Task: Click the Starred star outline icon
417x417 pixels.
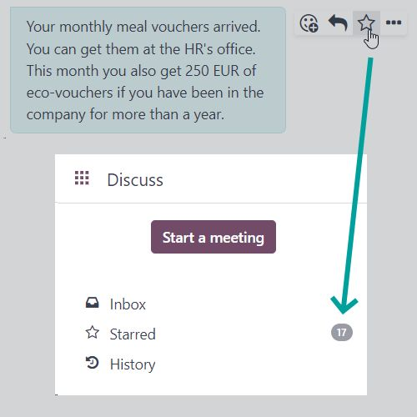Action: [92, 333]
